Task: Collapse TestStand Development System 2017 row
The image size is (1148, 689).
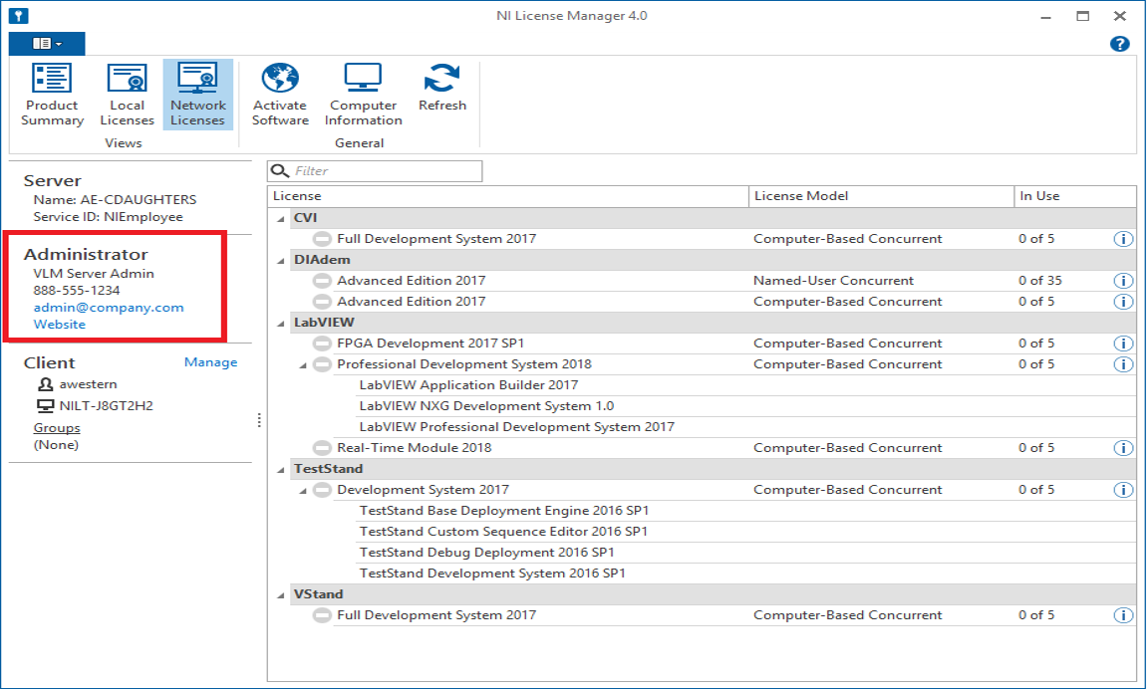Action: tap(303, 491)
